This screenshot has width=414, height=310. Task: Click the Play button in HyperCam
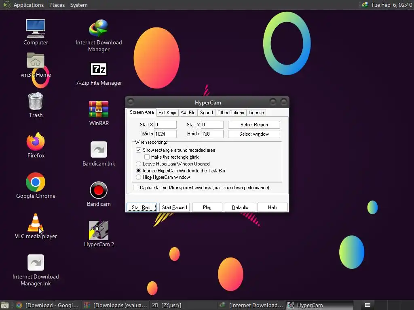pos(207,207)
